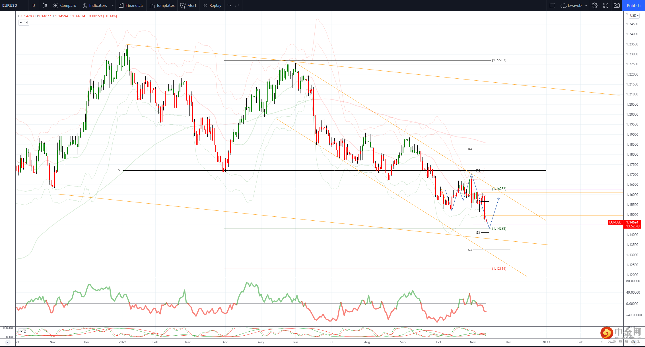Toggle the Z timezone button
The height and width of the screenshot is (347, 645).
coord(8,342)
